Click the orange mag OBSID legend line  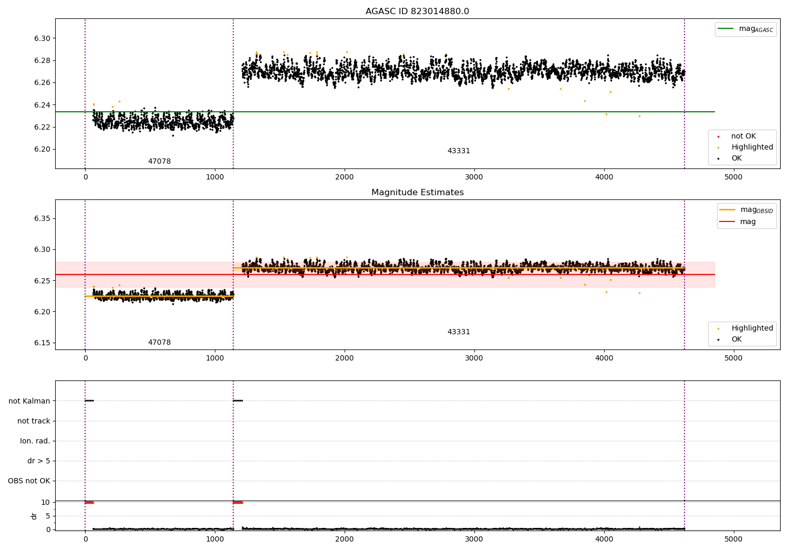coord(727,210)
